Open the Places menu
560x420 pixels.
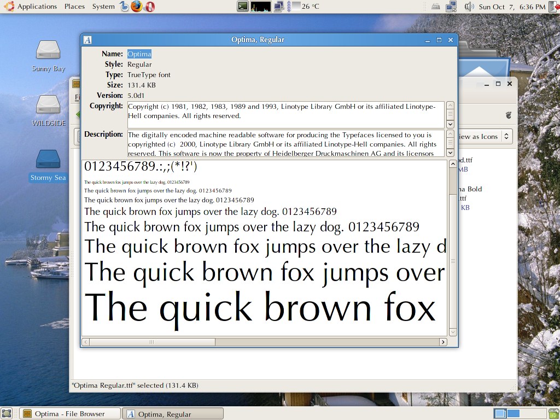pyautogui.click(x=74, y=7)
